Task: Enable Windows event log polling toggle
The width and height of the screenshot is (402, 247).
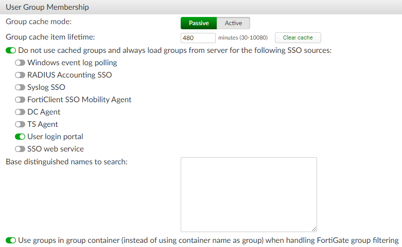Action: coord(20,63)
